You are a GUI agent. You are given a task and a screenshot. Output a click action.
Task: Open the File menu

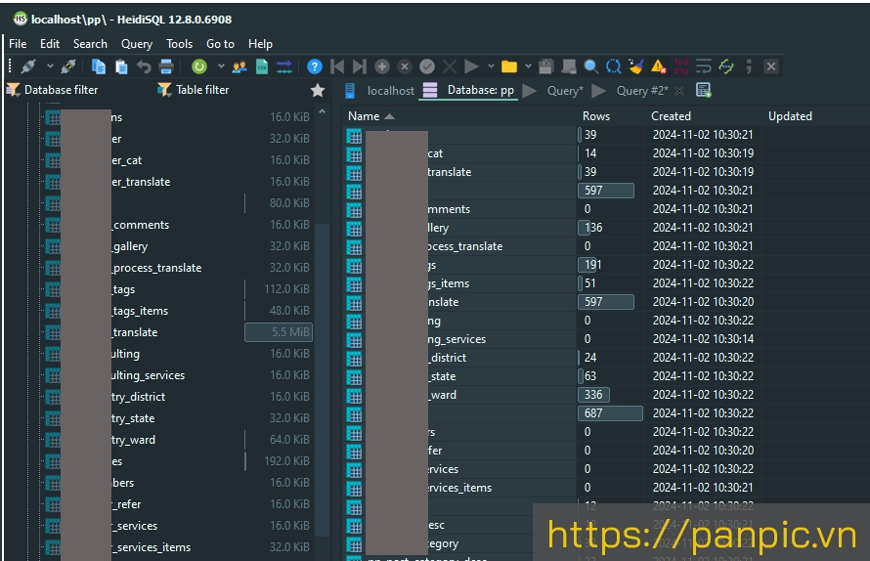pyautogui.click(x=18, y=44)
